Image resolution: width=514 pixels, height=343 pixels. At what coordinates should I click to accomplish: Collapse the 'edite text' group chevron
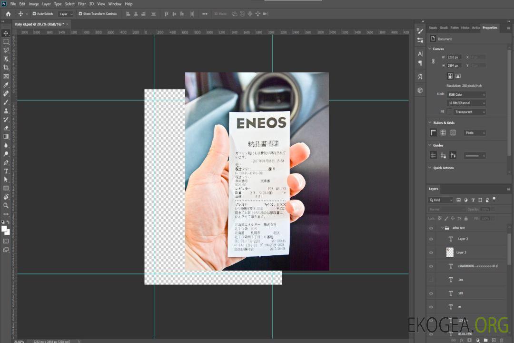pyautogui.click(x=442, y=228)
